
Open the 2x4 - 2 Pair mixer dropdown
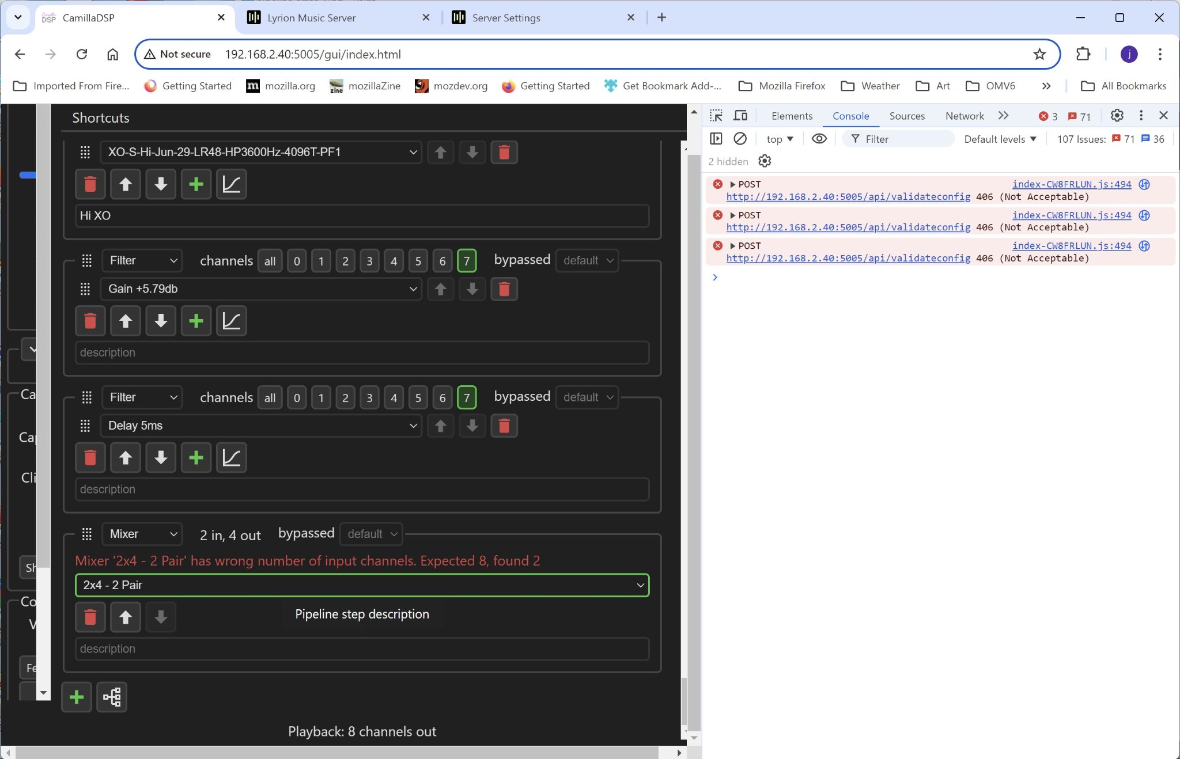point(362,585)
